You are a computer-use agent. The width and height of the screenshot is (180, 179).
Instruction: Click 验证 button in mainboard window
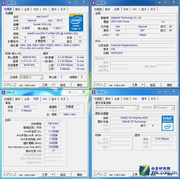(153, 85)
